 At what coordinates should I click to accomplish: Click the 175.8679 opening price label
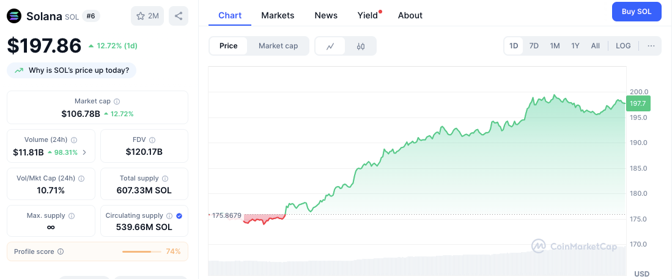(227, 215)
